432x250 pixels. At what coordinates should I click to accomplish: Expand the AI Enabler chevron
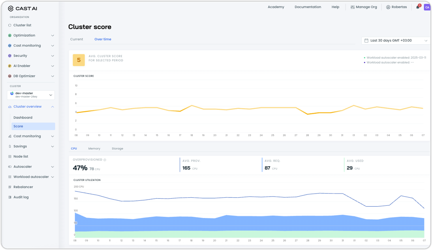pos(52,66)
